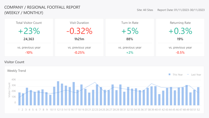
Task: Toggle the Last Year legend label
Action: (196, 75)
